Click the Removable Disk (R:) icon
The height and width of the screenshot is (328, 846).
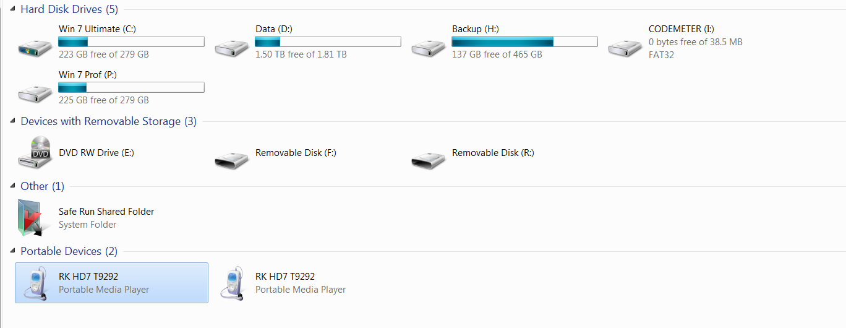click(x=429, y=159)
